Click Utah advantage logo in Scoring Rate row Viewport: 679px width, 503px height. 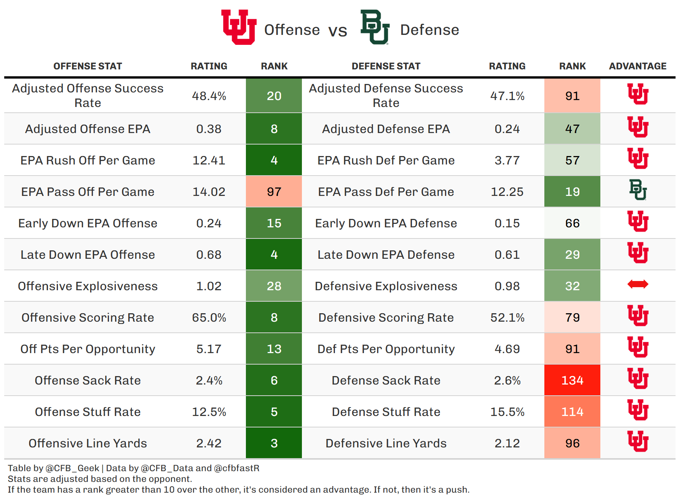point(638,316)
